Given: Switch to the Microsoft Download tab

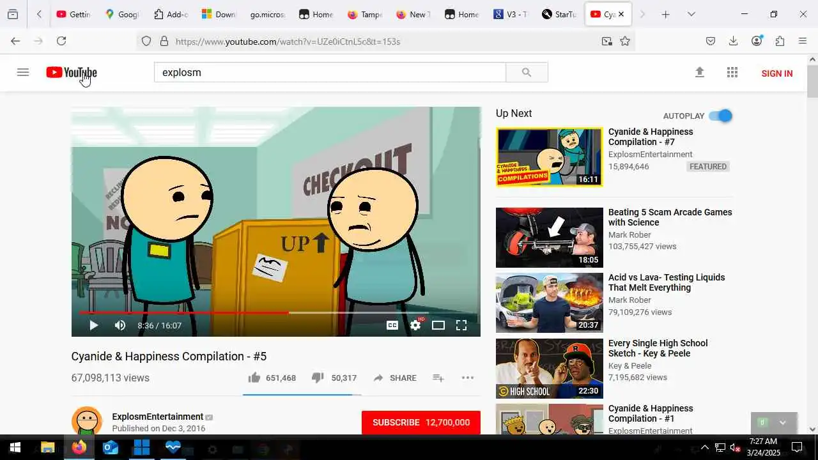Looking at the screenshot, I should (x=219, y=14).
